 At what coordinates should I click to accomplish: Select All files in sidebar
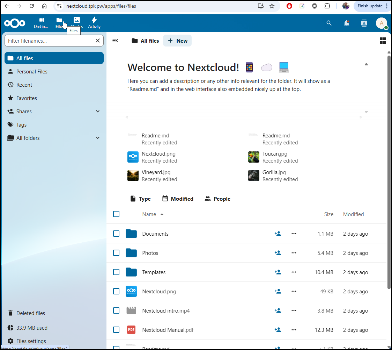[x=54, y=58]
